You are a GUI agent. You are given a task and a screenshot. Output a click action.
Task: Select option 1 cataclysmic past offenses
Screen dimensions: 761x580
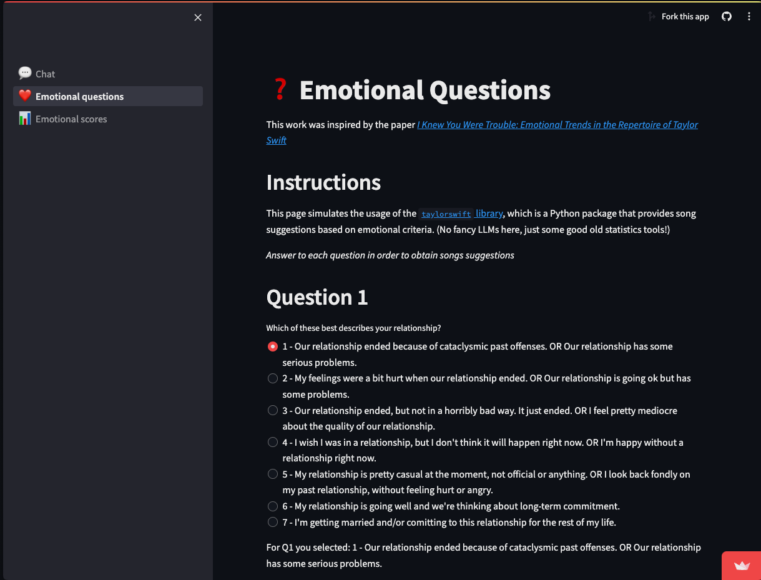(273, 347)
